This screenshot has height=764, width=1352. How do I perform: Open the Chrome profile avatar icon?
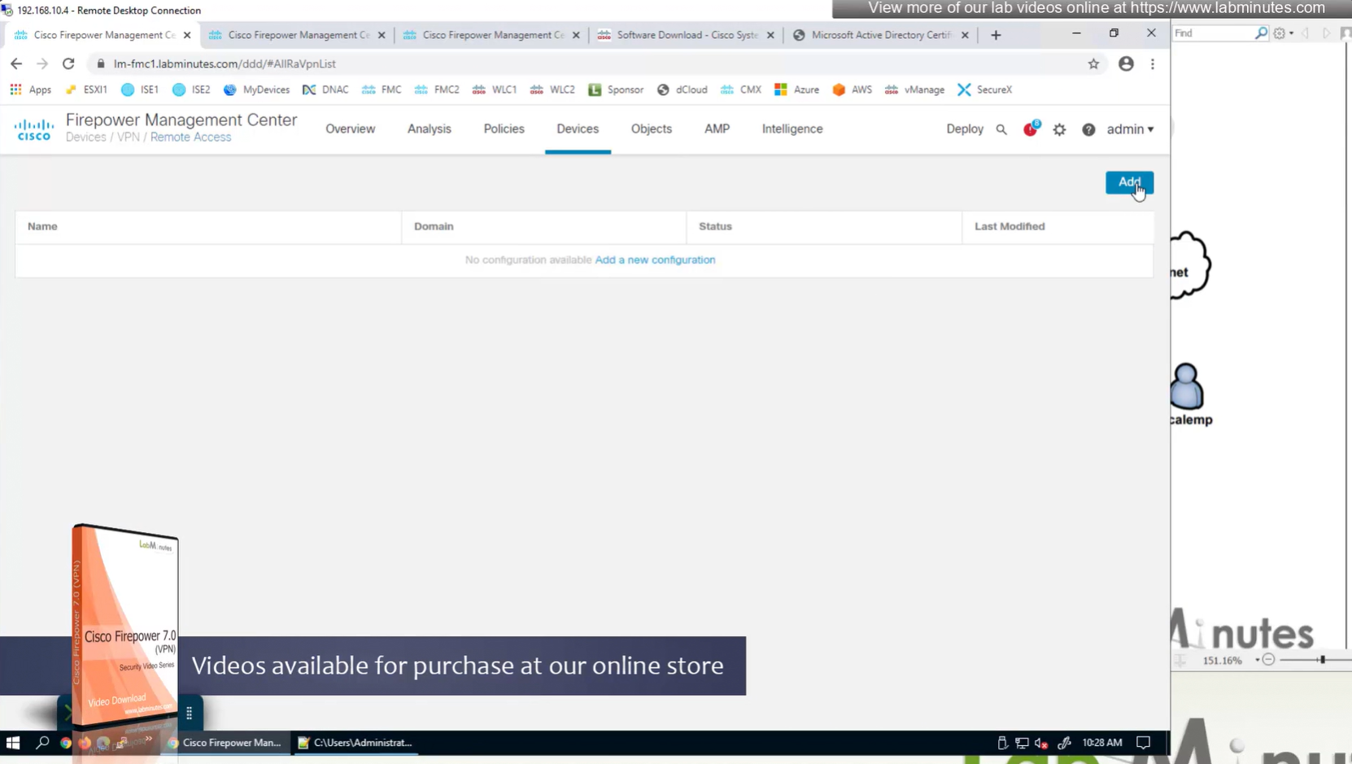(x=1126, y=63)
